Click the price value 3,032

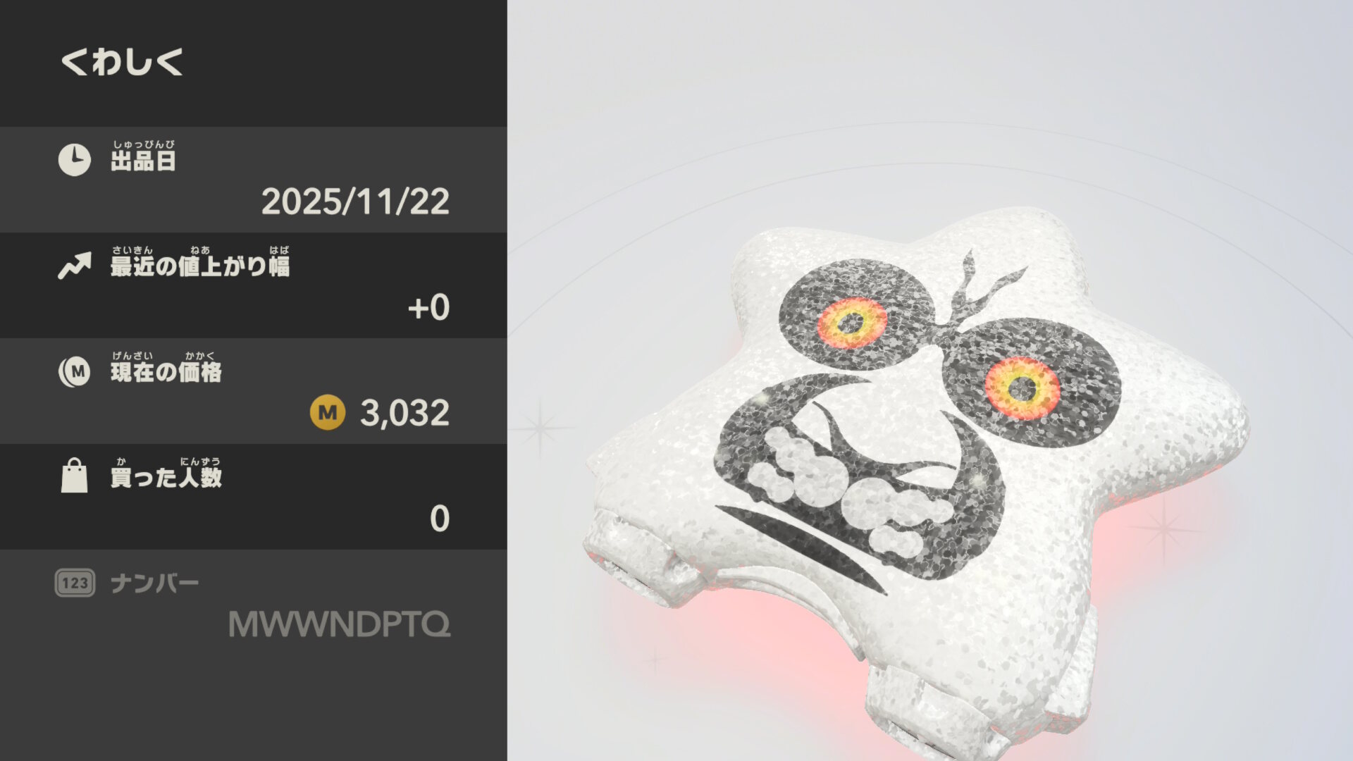point(404,413)
